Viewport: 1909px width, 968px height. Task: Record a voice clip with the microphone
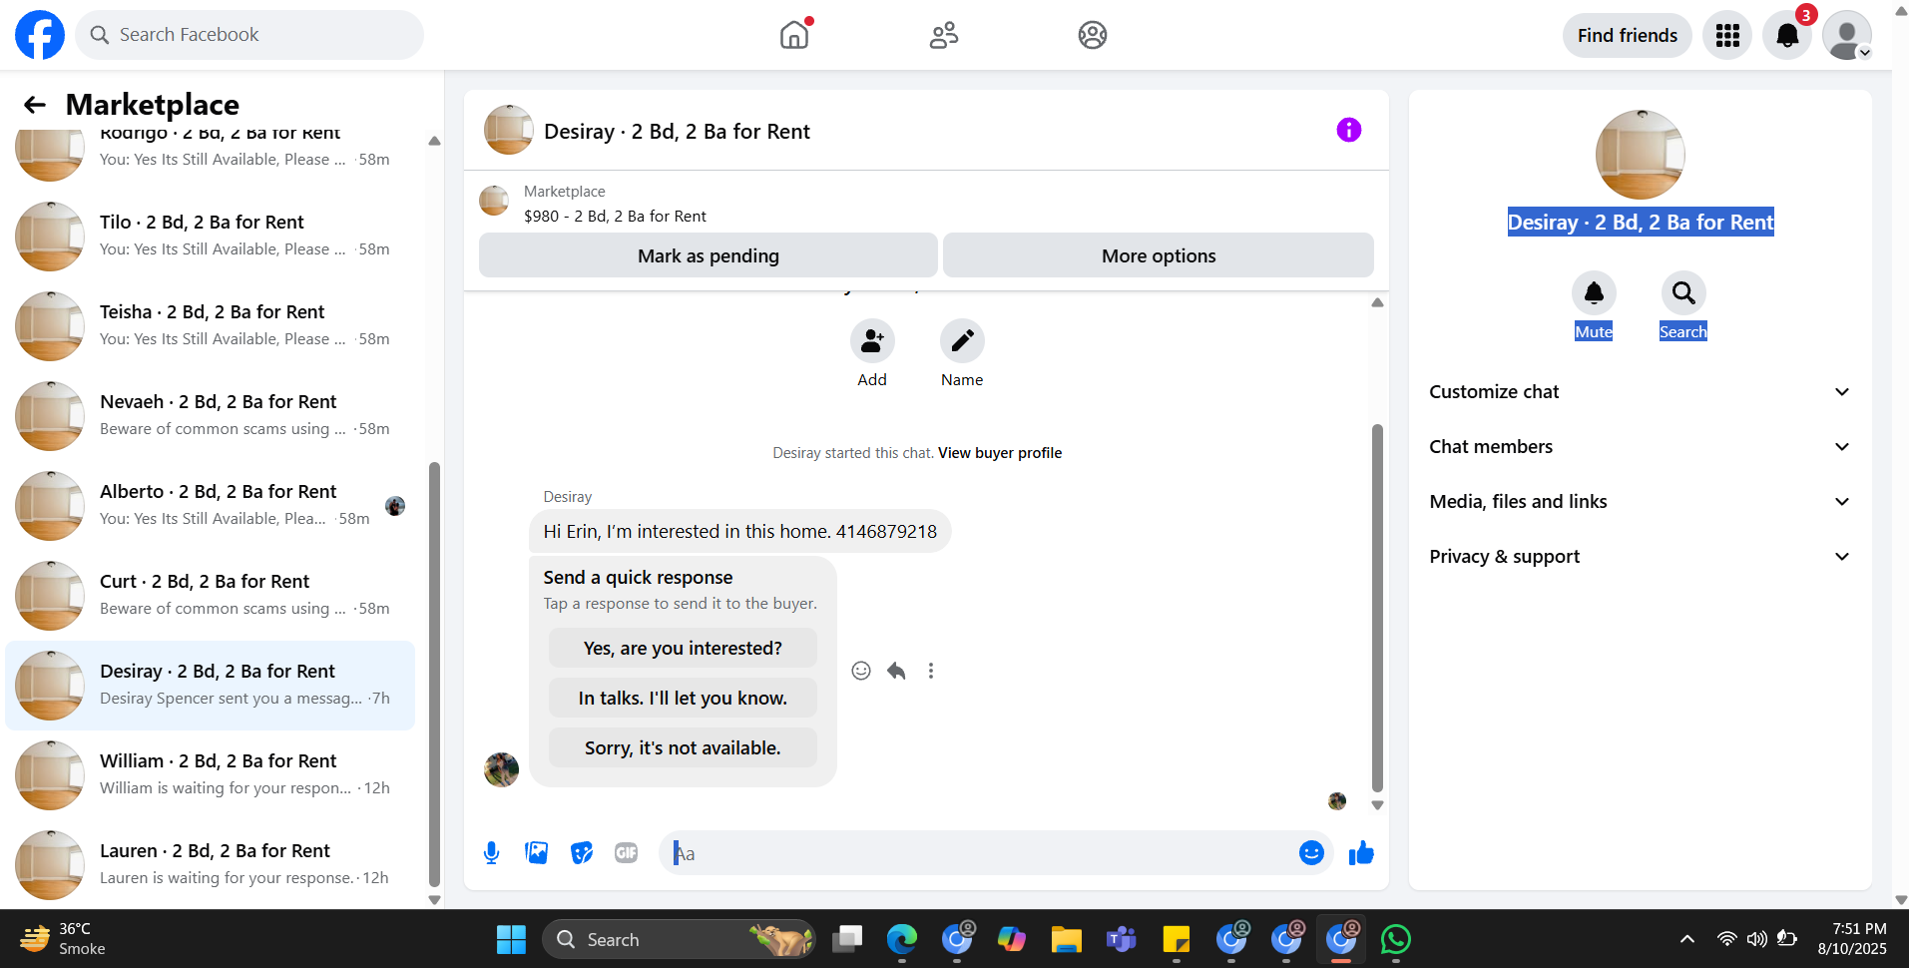(x=491, y=853)
